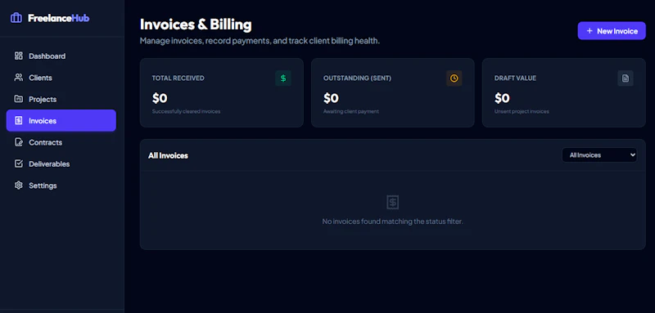Click the DRAFT VALUE label

(x=515, y=78)
